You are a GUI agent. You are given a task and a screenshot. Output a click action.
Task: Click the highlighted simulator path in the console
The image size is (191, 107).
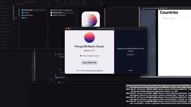tap(158, 86)
